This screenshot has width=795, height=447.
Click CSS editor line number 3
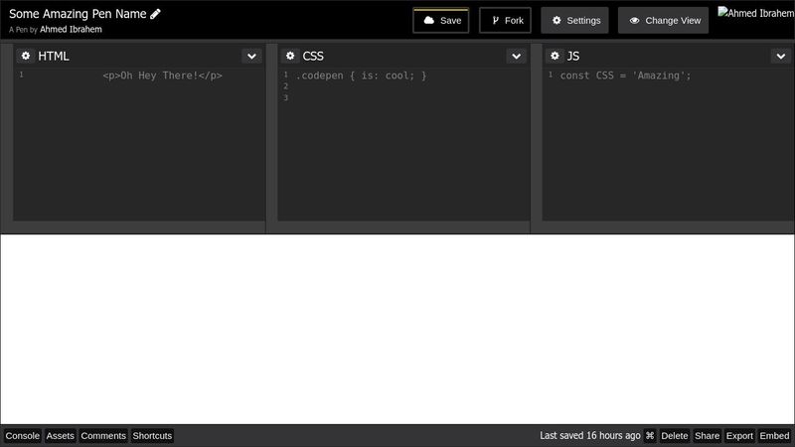[x=286, y=97]
